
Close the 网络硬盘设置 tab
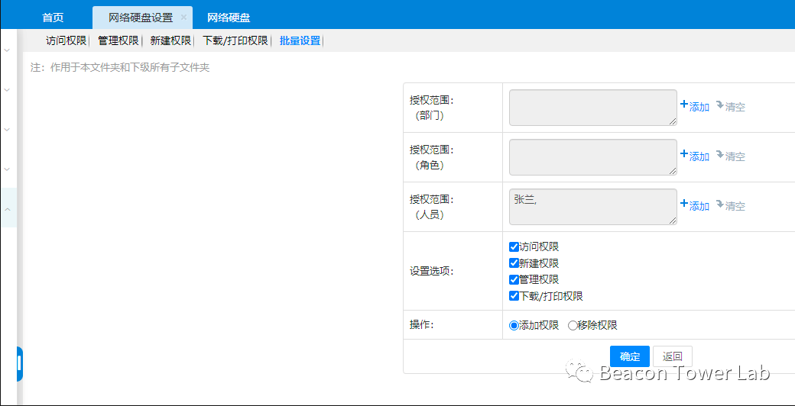point(183,18)
